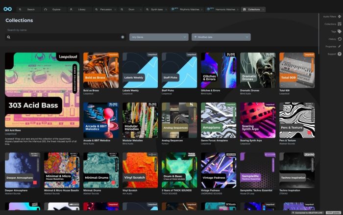Open the Perc & Texture collection
Image resolution: width=343 pixels, height=215 pixels.
coord(297,120)
